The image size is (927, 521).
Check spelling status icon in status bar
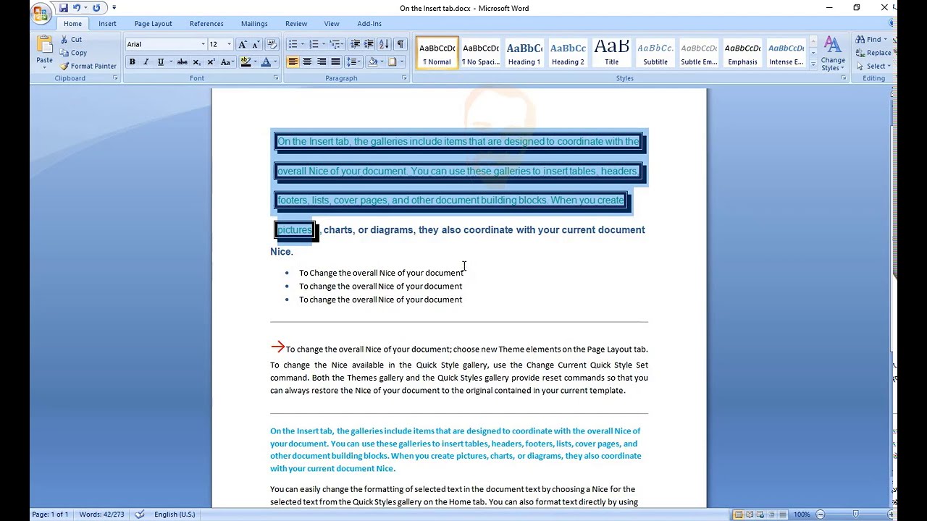140,514
